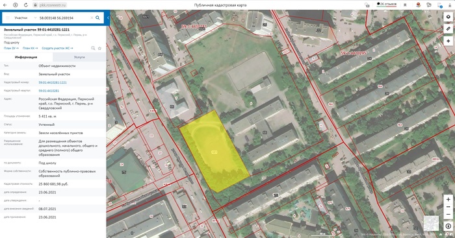The width and height of the screenshot is (455, 238).
Task: Select the Информация tab
Action: pyautogui.click(x=26, y=57)
